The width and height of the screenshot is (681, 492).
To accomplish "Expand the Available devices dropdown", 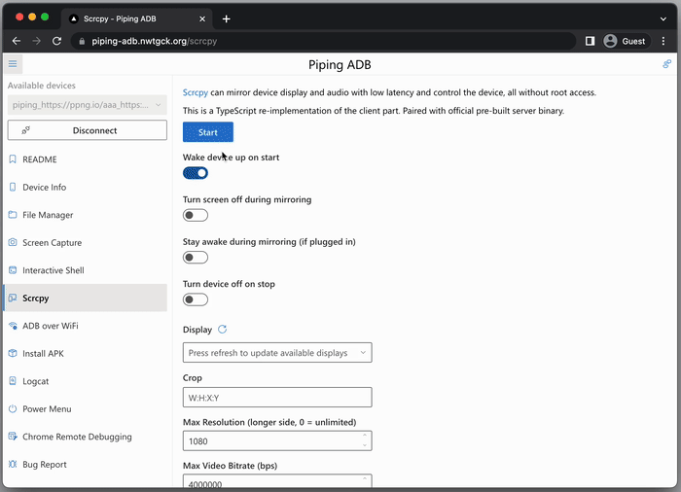I will point(87,105).
